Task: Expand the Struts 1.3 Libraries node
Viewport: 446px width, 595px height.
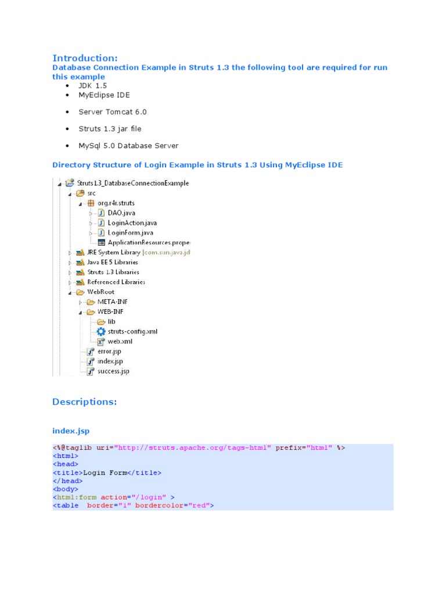Action: click(70, 273)
